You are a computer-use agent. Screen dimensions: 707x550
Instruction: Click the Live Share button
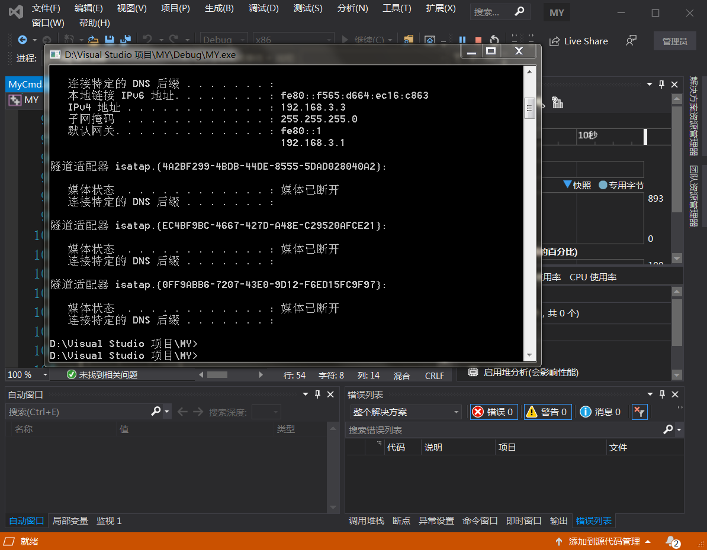[579, 41]
